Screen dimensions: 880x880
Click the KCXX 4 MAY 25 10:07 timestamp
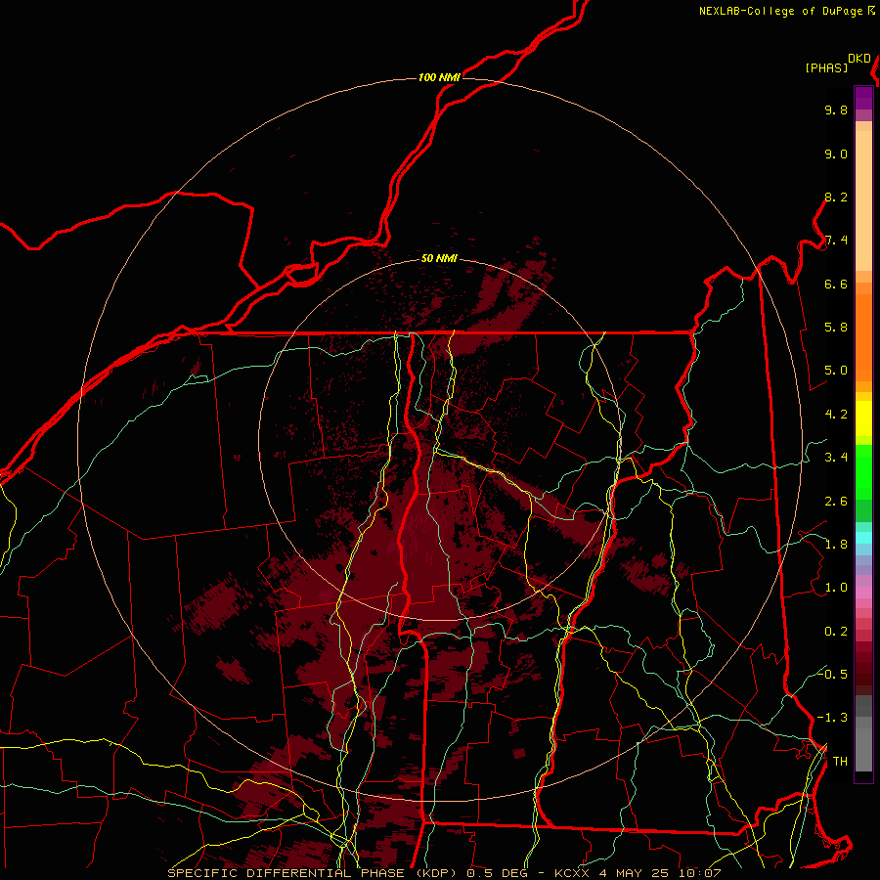pos(638,873)
